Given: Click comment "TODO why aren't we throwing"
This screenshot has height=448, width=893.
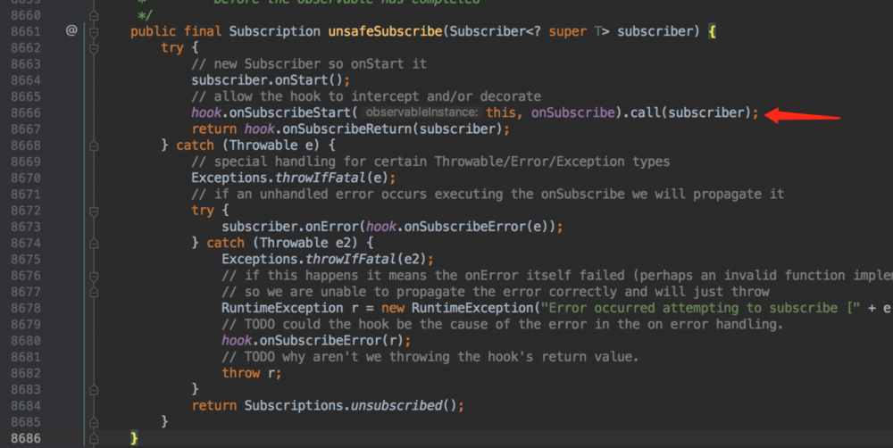Looking at the screenshot, I should point(430,357).
